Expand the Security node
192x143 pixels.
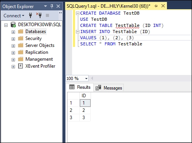click(13, 39)
